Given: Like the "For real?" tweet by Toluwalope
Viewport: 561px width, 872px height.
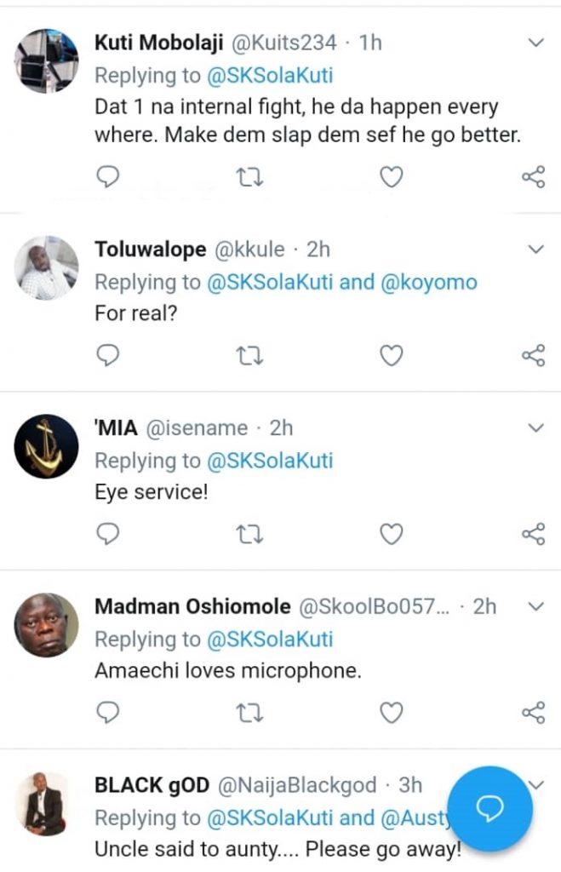Looking at the screenshot, I should (x=391, y=355).
